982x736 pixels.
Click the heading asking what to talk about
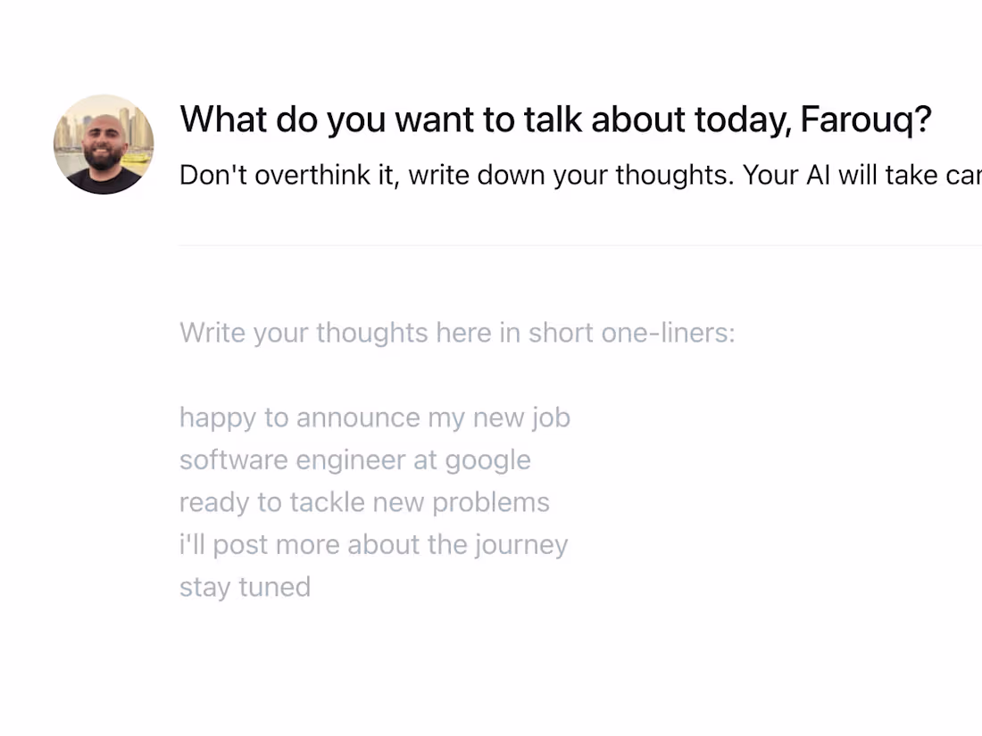(x=553, y=119)
